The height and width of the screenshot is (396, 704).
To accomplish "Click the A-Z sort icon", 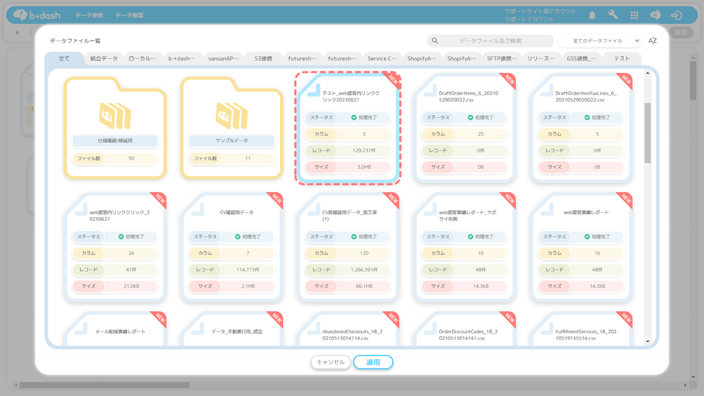I will 653,41.
